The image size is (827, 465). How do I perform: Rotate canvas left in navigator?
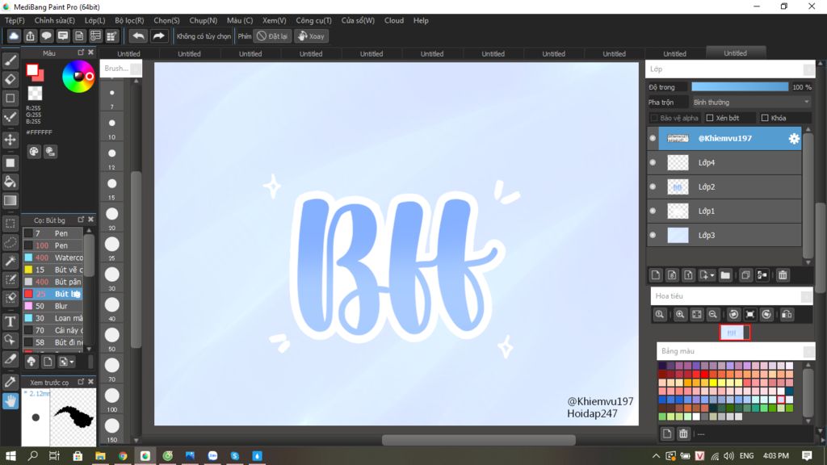point(733,314)
